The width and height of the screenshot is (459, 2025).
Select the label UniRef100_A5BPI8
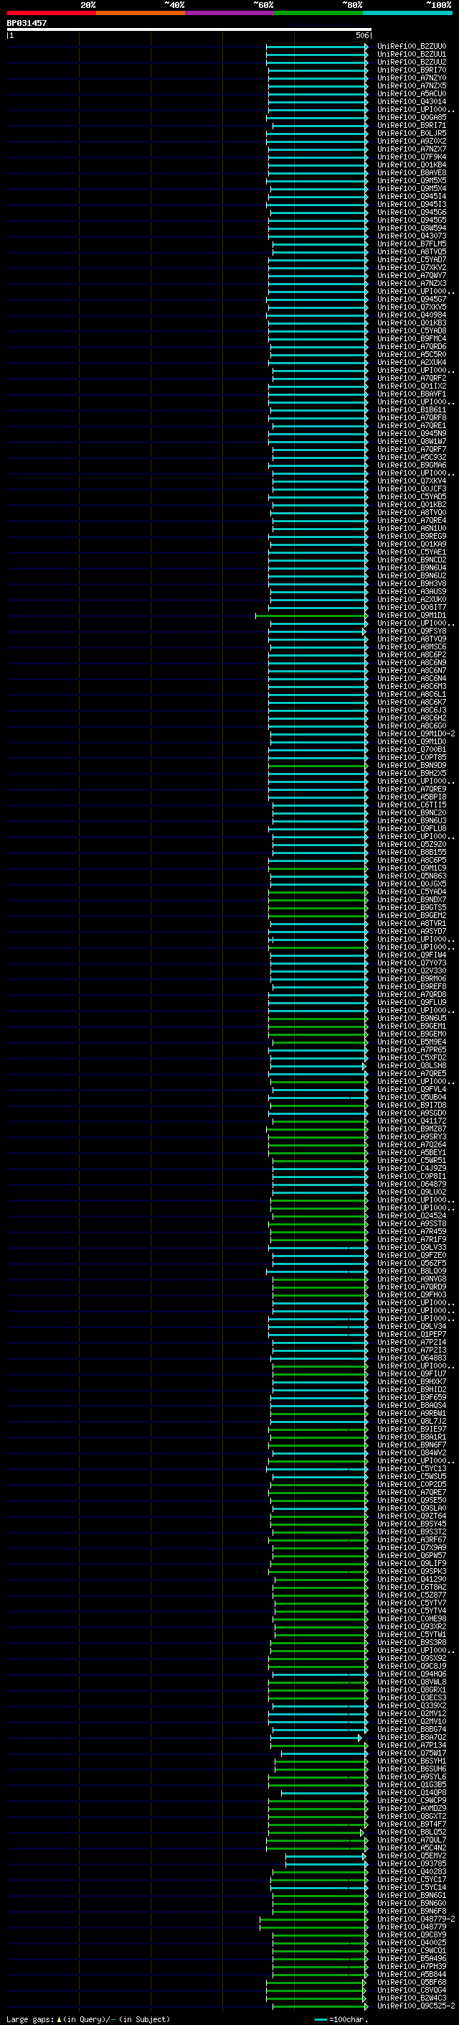point(411,797)
